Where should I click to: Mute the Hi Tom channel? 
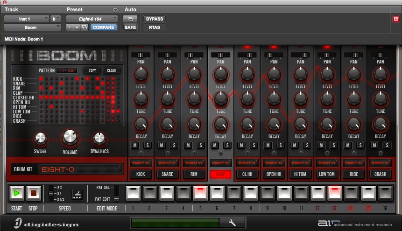tap(295, 146)
